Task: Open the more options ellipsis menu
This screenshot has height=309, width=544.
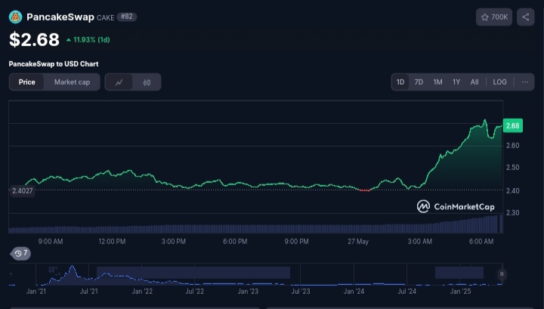Action: pyautogui.click(x=524, y=82)
